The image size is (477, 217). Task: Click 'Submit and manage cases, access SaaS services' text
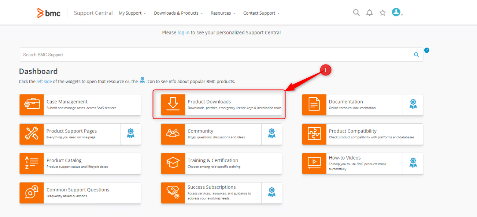tap(81, 108)
